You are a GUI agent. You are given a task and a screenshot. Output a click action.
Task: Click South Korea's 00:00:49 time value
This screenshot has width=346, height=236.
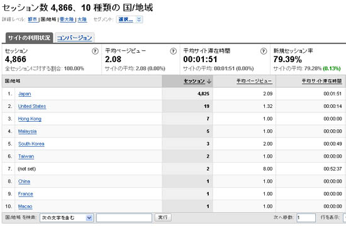pos(333,144)
